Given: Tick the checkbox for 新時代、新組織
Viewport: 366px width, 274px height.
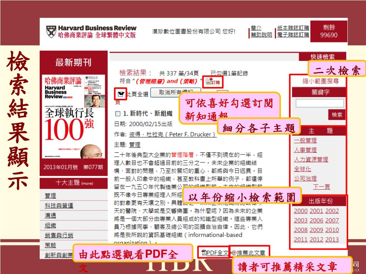Looking at the screenshot, I should (118, 114).
